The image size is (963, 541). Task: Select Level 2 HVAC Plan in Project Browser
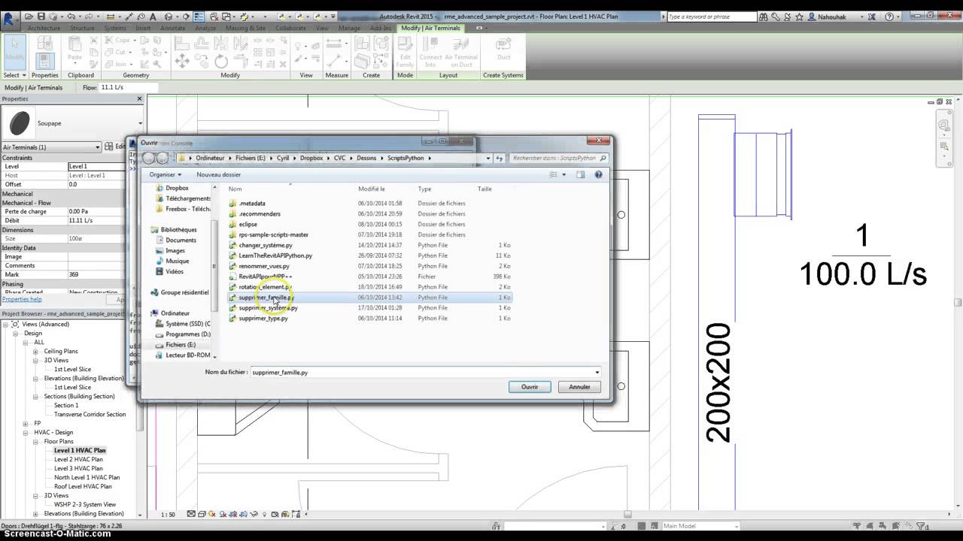coord(78,459)
